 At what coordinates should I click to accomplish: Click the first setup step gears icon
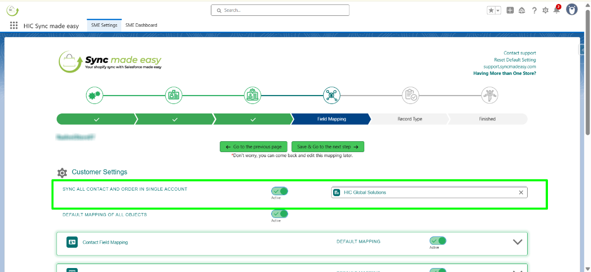click(x=95, y=95)
